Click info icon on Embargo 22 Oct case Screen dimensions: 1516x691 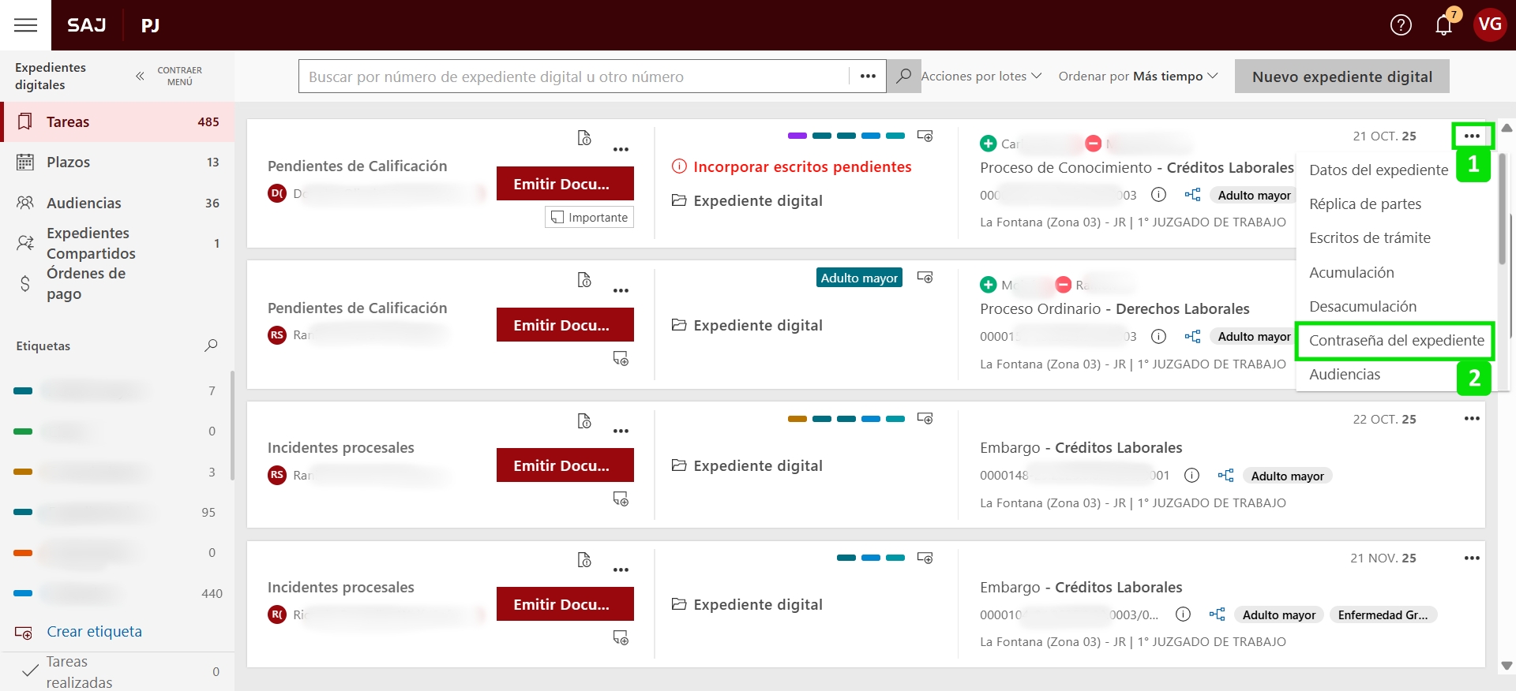(1191, 476)
